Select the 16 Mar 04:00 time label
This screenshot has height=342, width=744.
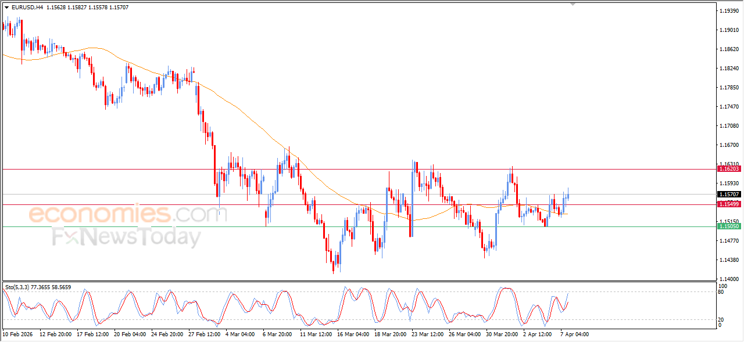pyautogui.click(x=354, y=334)
